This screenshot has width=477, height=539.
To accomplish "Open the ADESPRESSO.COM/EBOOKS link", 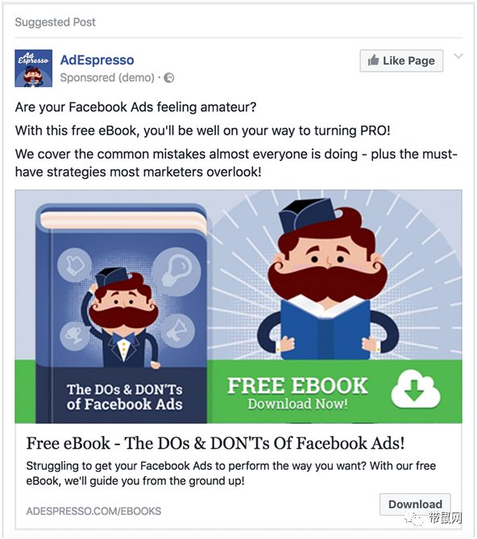I will (x=93, y=511).
